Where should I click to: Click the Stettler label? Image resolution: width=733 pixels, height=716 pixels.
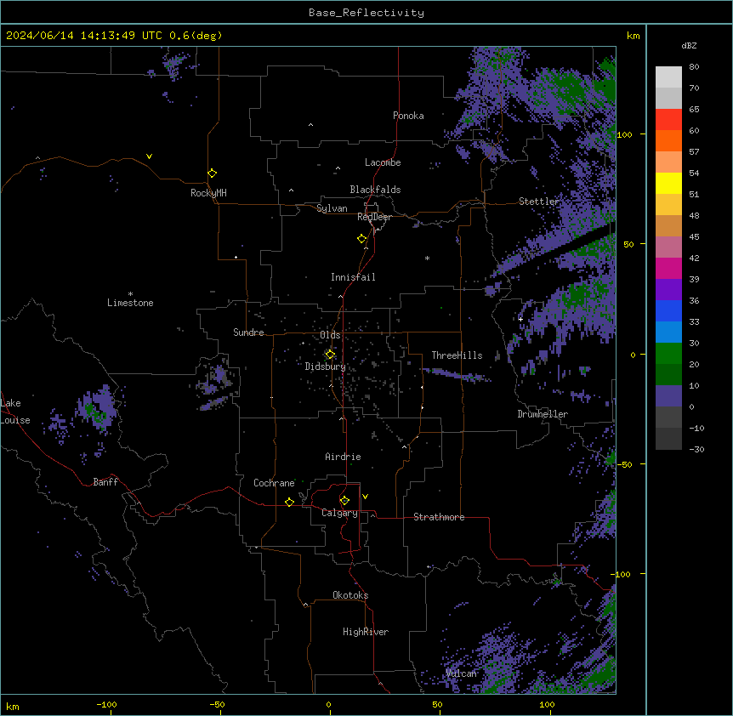click(x=539, y=202)
